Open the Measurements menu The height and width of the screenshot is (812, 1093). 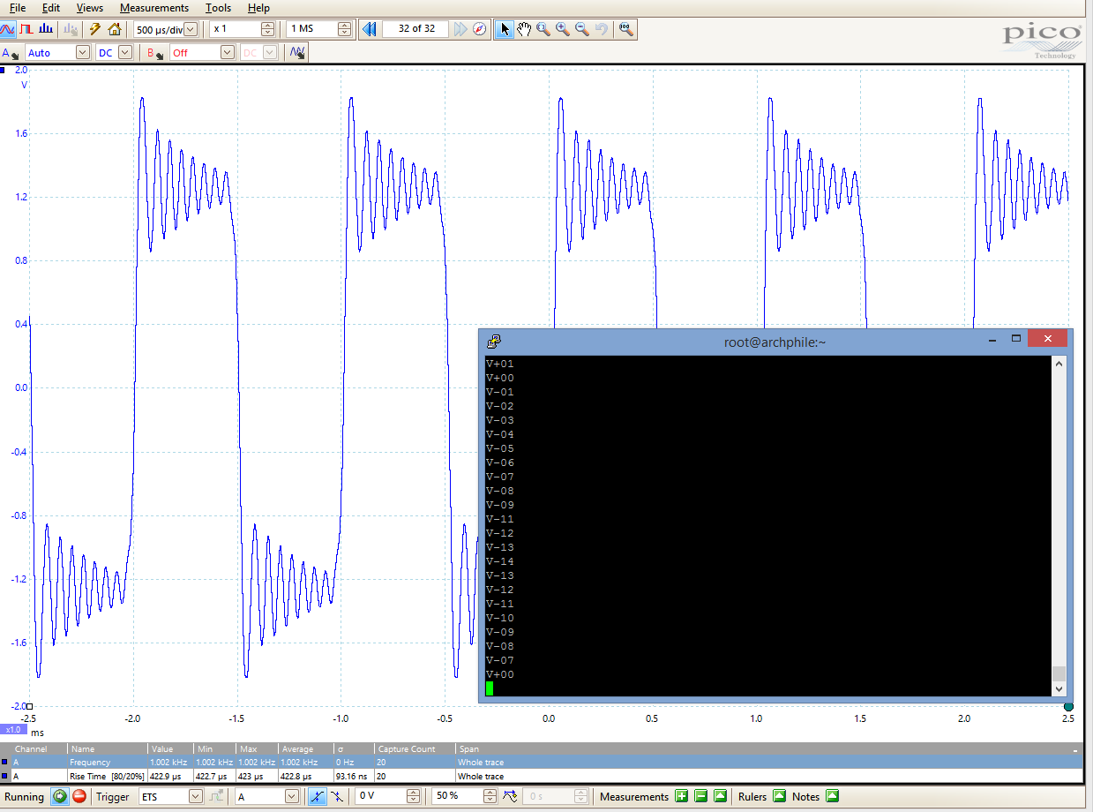154,8
